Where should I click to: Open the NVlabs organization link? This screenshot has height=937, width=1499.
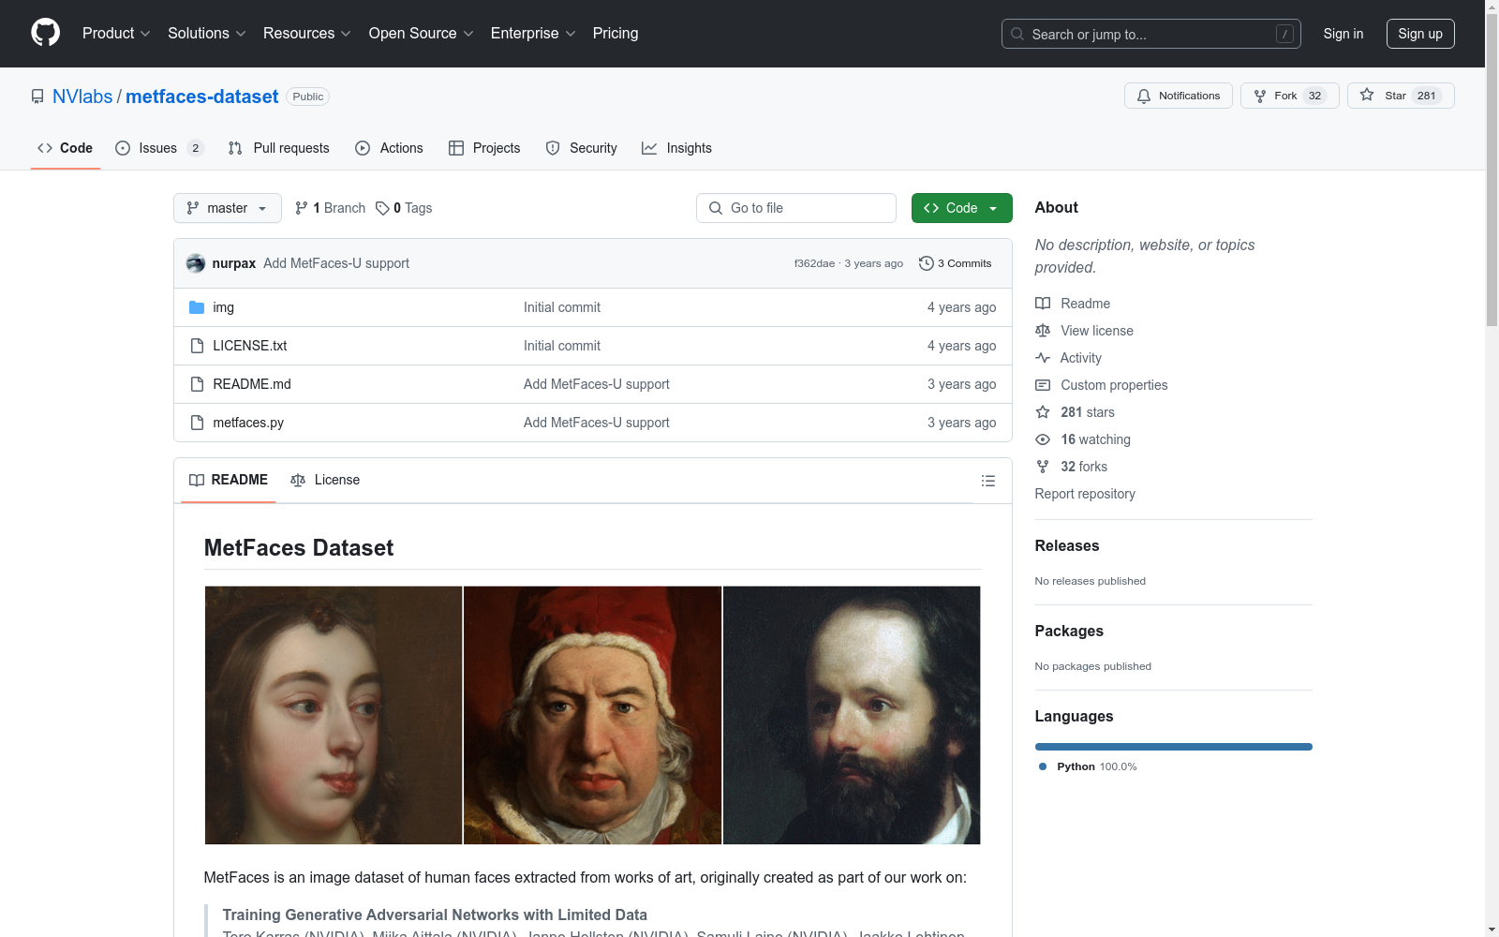coord(82,97)
